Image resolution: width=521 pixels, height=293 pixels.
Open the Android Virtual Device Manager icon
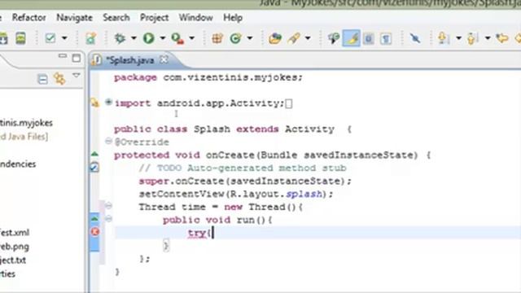click(x=20, y=38)
